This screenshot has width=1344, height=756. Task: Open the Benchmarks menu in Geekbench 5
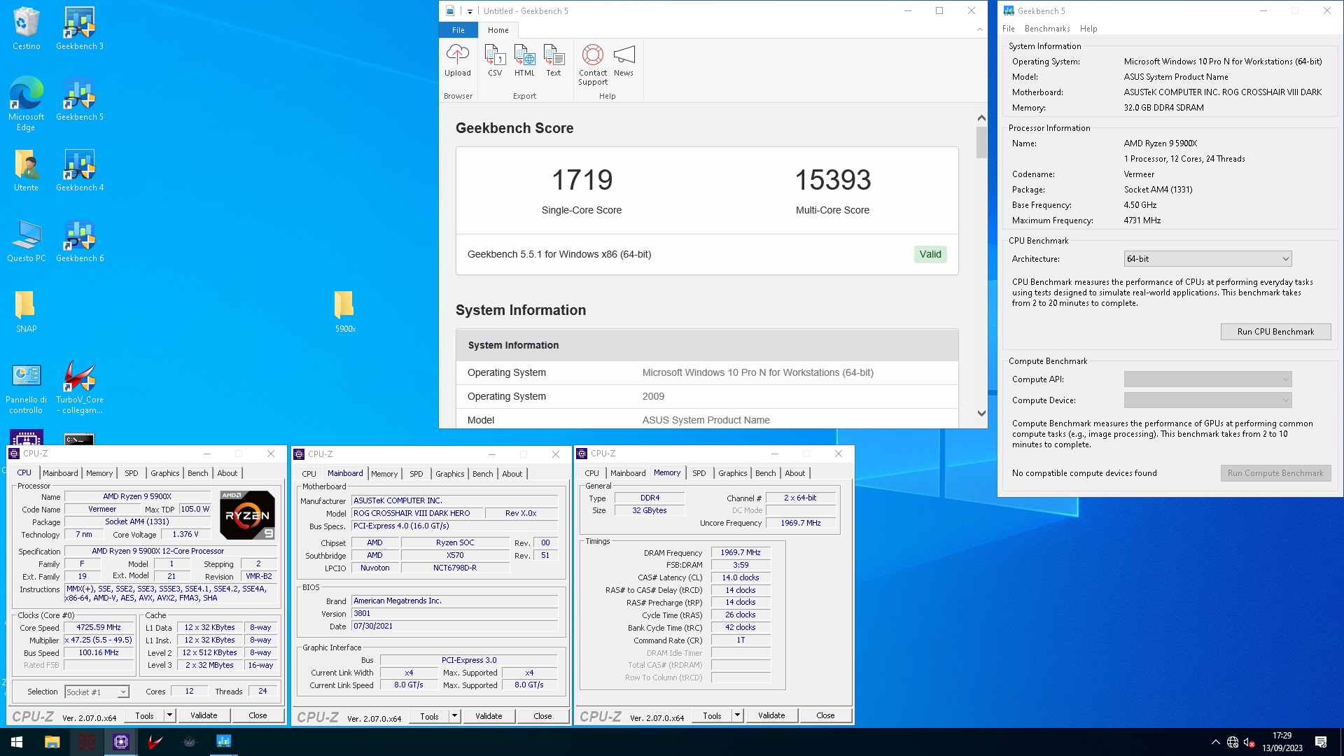pos(1047,29)
